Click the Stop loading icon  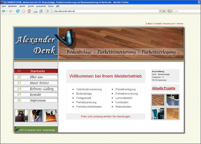point(23,11)
